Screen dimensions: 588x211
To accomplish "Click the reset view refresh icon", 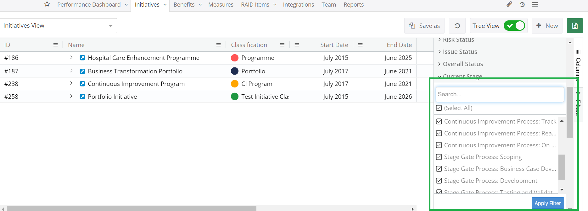I will click(x=457, y=26).
